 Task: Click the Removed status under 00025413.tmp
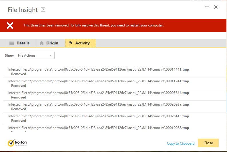point(19,121)
